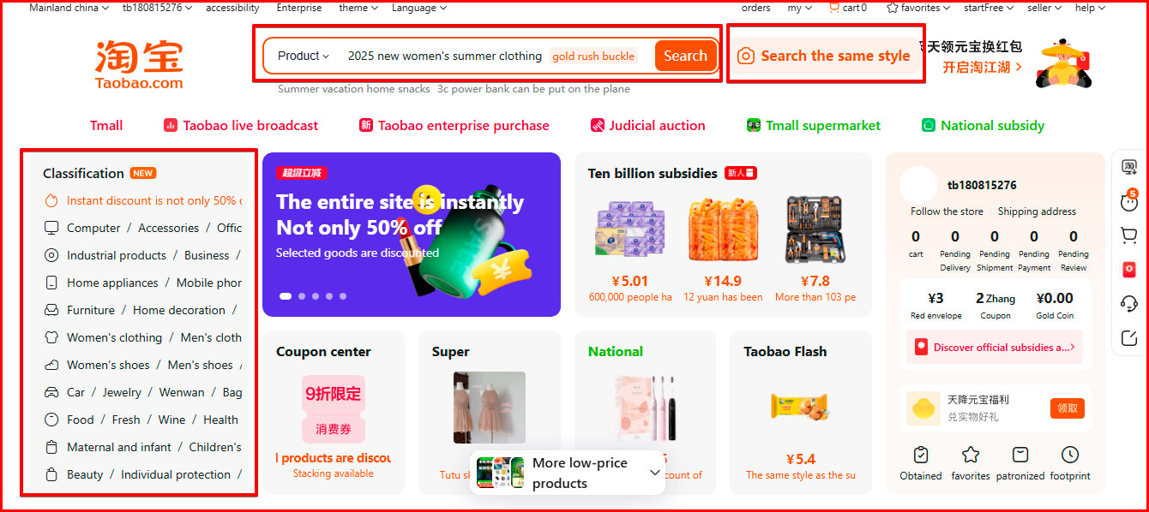
Task: Open the Tmall supermarket tab
Action: click(x=814, y=126)
